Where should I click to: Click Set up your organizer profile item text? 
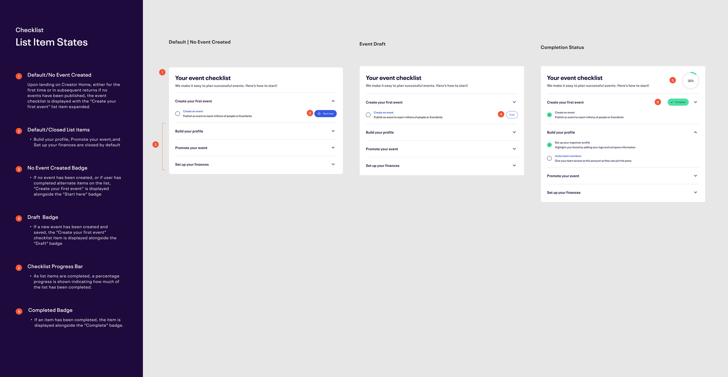click(572, 143)
